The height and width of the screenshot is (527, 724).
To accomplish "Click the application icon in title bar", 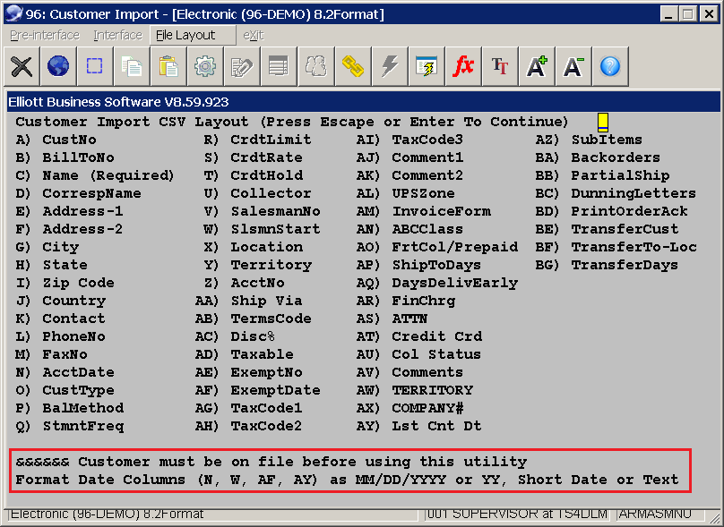I will point(13,13).
